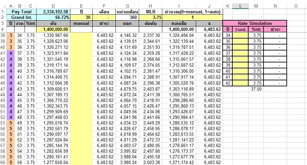The height and width of the screenshot is (165, 307).
Task: Select row 1 header
Action: 3,12
